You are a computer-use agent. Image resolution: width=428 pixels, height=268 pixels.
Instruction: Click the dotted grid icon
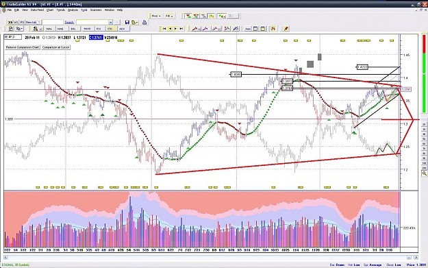point(232,16)
